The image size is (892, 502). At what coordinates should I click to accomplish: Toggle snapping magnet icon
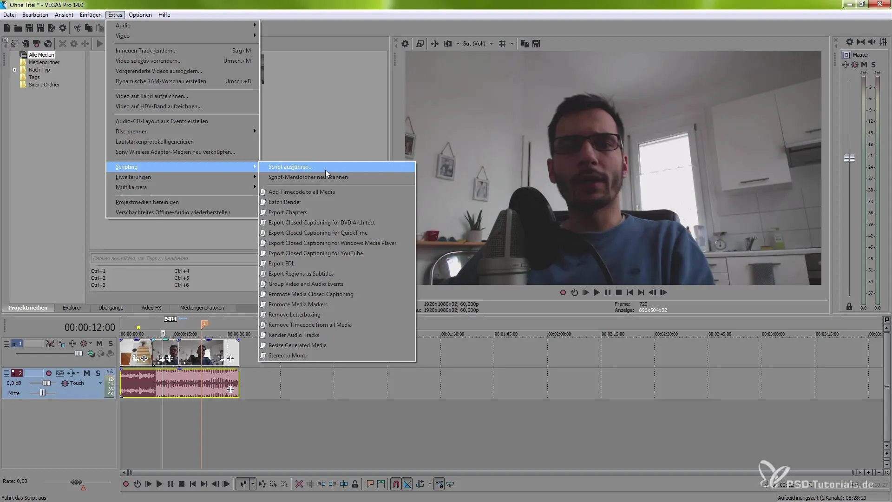point(396,484)
